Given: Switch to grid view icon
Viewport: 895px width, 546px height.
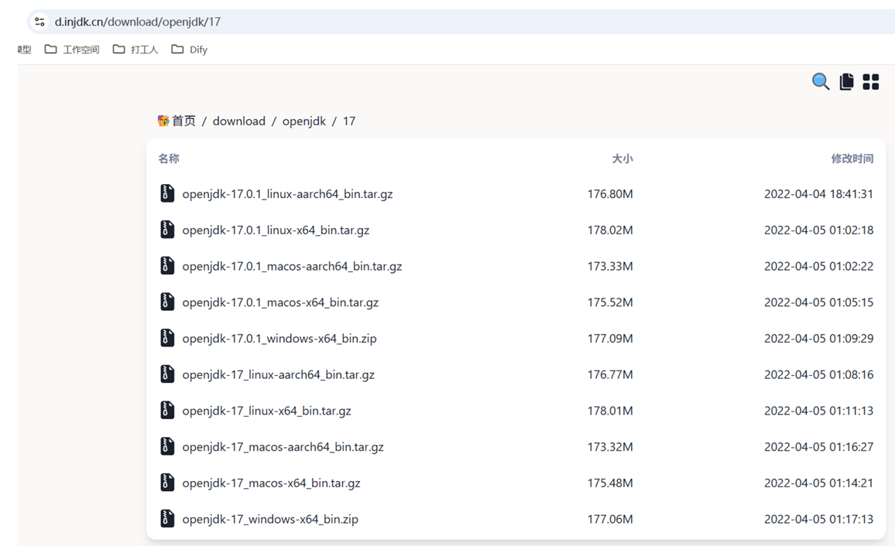Looking at the screenshot, I should pos(871,82).
